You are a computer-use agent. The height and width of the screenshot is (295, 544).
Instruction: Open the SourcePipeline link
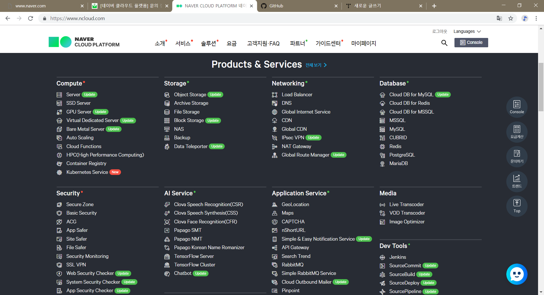pos(405,291)
